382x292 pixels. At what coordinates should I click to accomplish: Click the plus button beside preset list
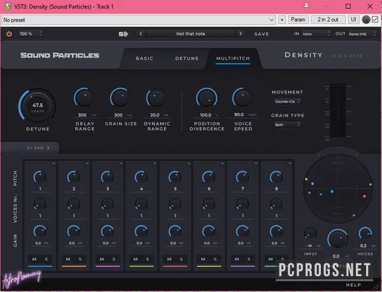pyautogui.click(x=282, y=20)
